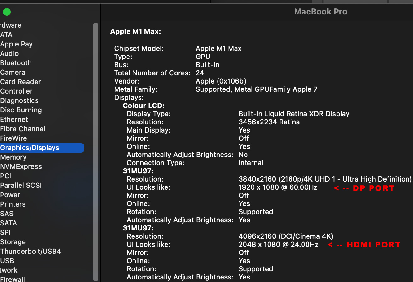
Task: Select Card Reader in the sidebar
Action: point(20,82)
